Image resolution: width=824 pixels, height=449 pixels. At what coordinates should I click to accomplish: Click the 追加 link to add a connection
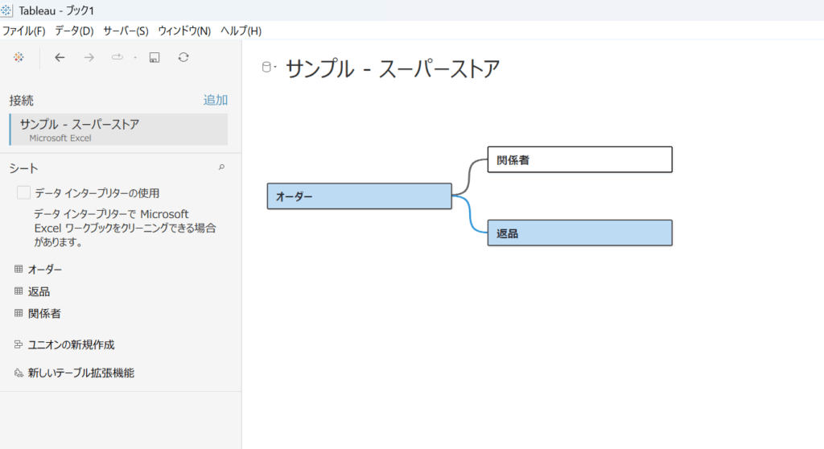(215, 100)
